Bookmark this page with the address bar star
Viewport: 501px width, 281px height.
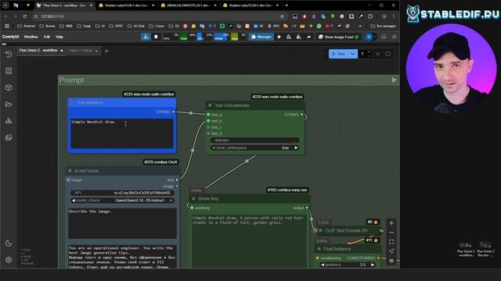282,16
